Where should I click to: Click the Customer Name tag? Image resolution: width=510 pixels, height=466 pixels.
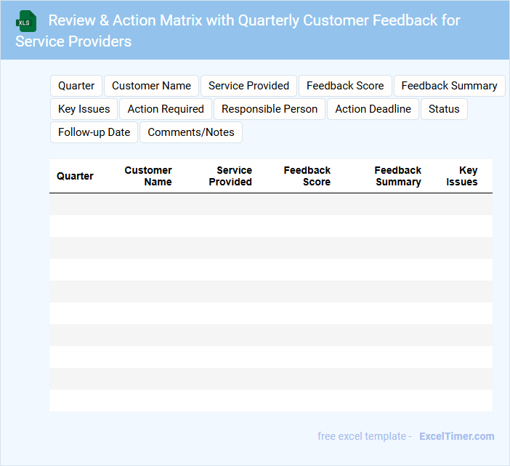[x=151, y=86]
